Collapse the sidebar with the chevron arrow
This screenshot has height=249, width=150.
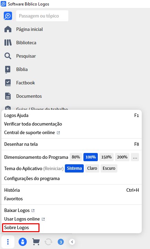click(x=72, y=242)
